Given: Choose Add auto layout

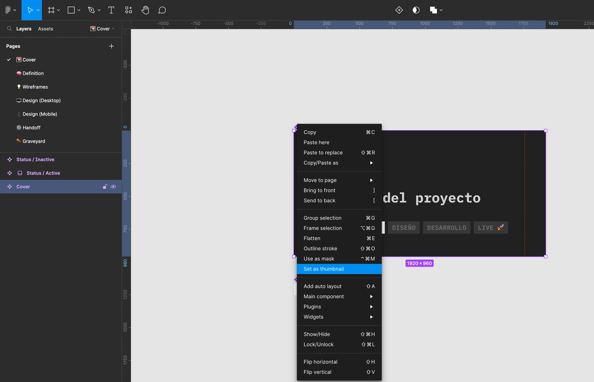Looking at the screenshot, I should coord(339,286).
